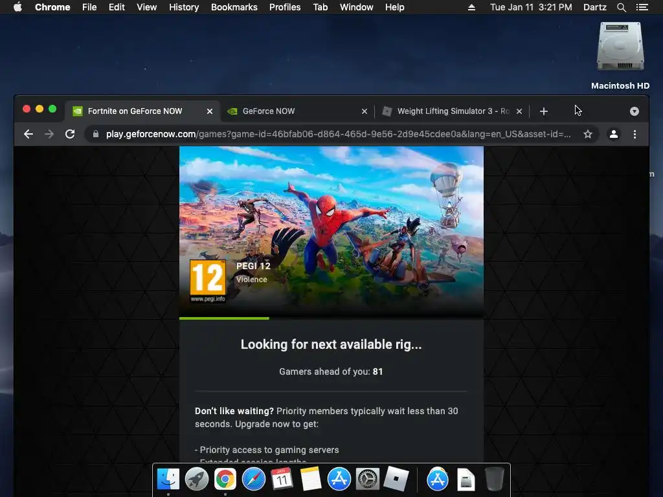Screen dimensions: 663x497
Task: Select the Macintosh HD desktop drive
Action: tap(620, 56)
